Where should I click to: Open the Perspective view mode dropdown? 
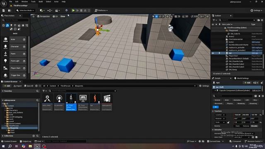click(x=43, y=17)
